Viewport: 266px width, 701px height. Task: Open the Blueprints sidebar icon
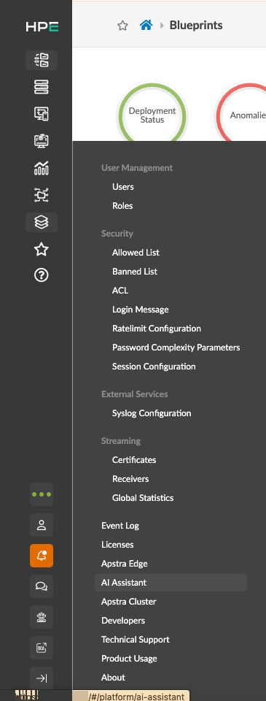[x=42, y=60]
